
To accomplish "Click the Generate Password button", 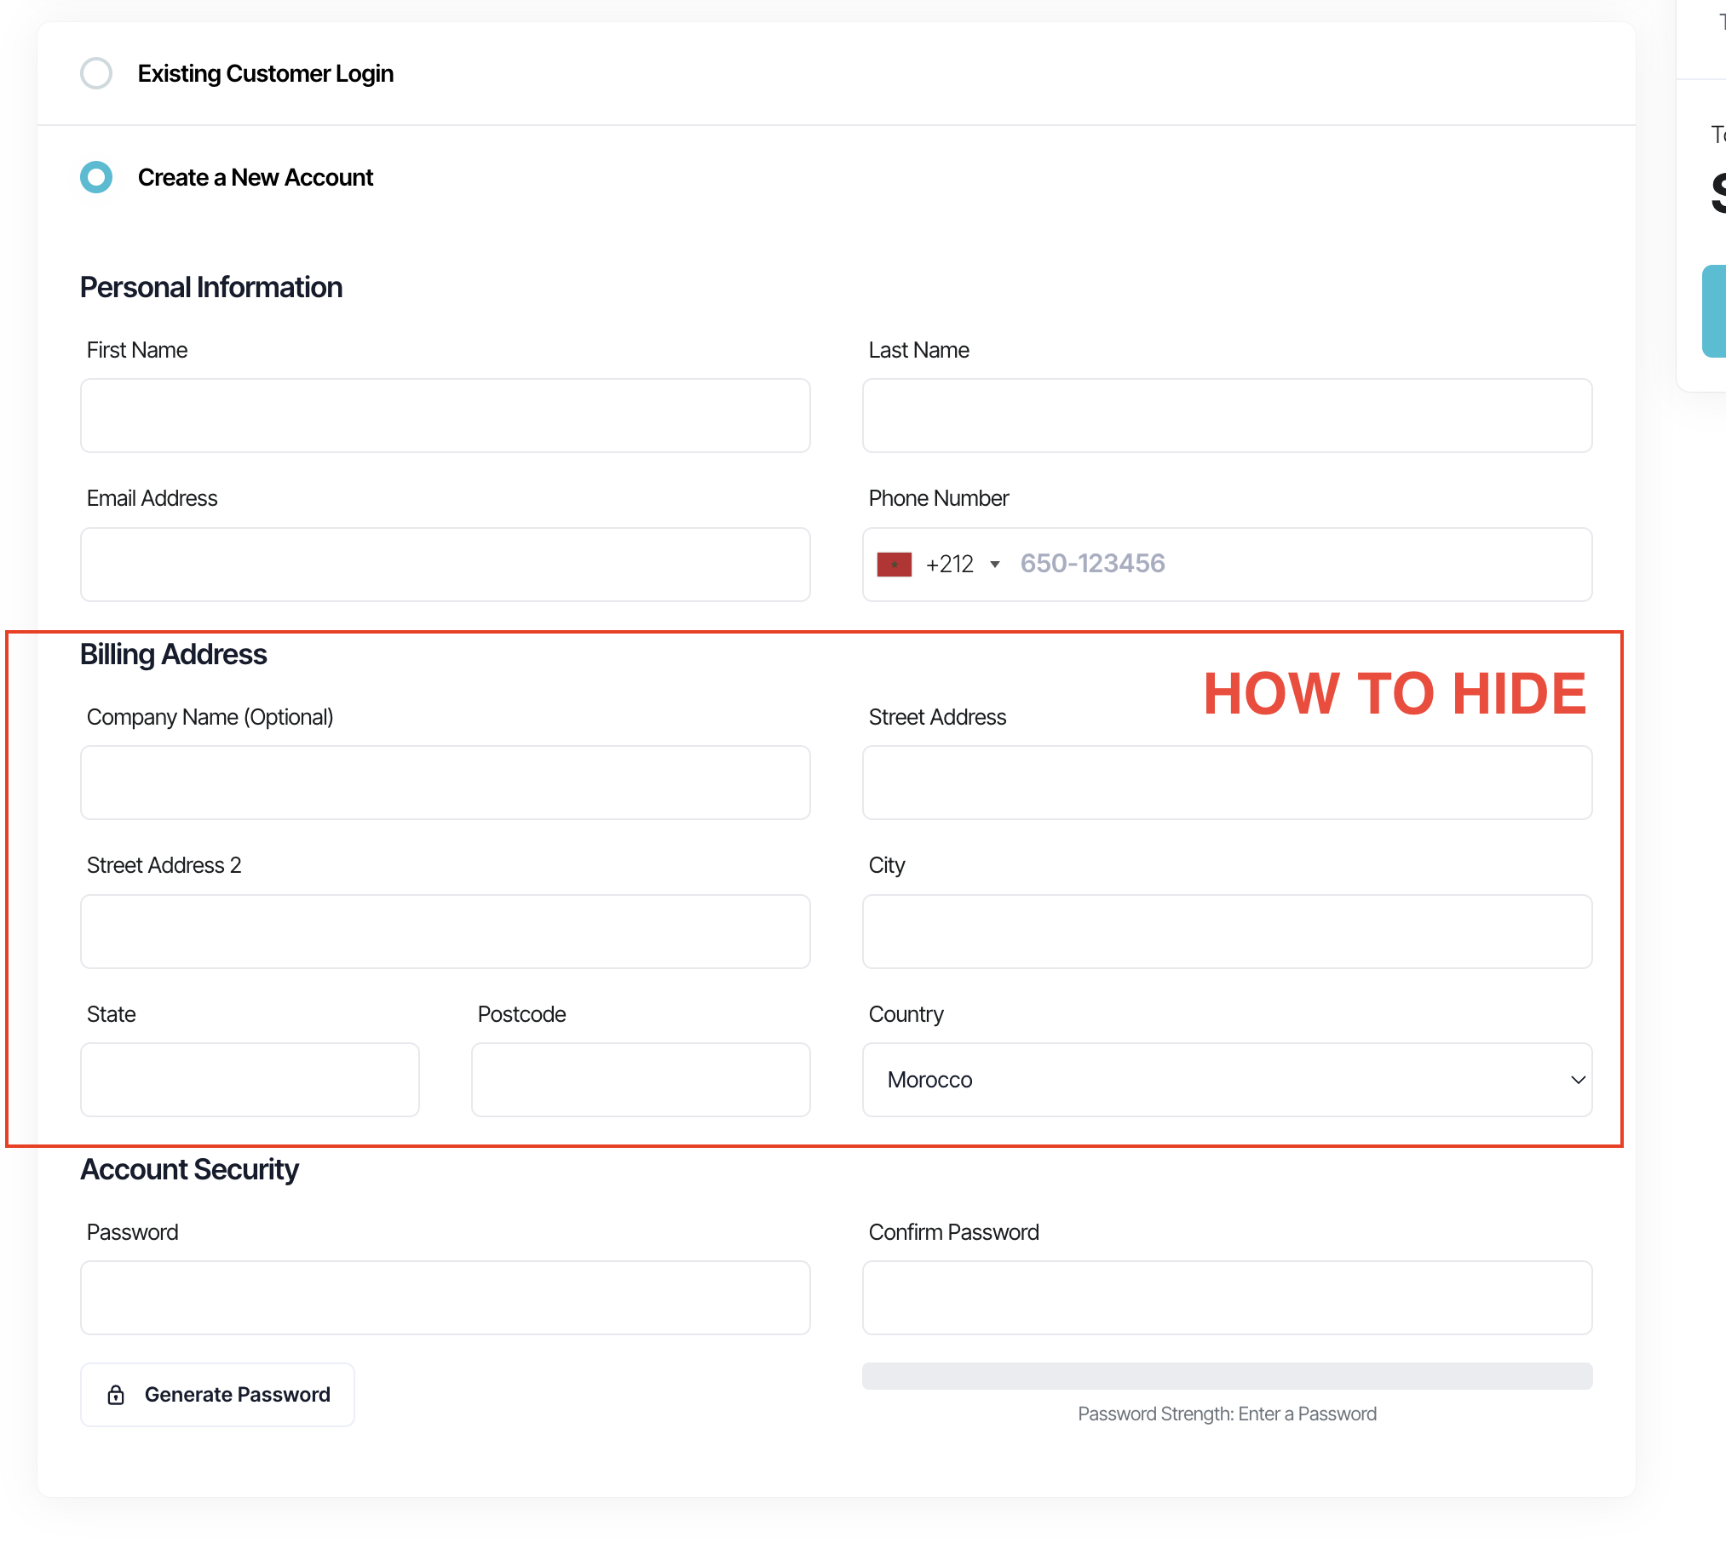I will 217,1395.
